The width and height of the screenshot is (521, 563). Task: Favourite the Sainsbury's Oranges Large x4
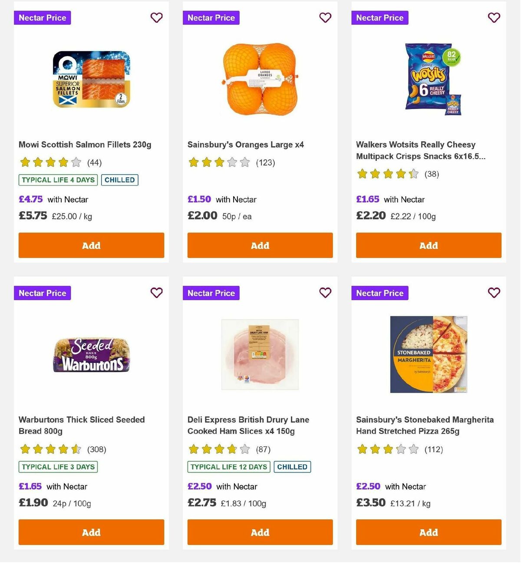(325, 18)
